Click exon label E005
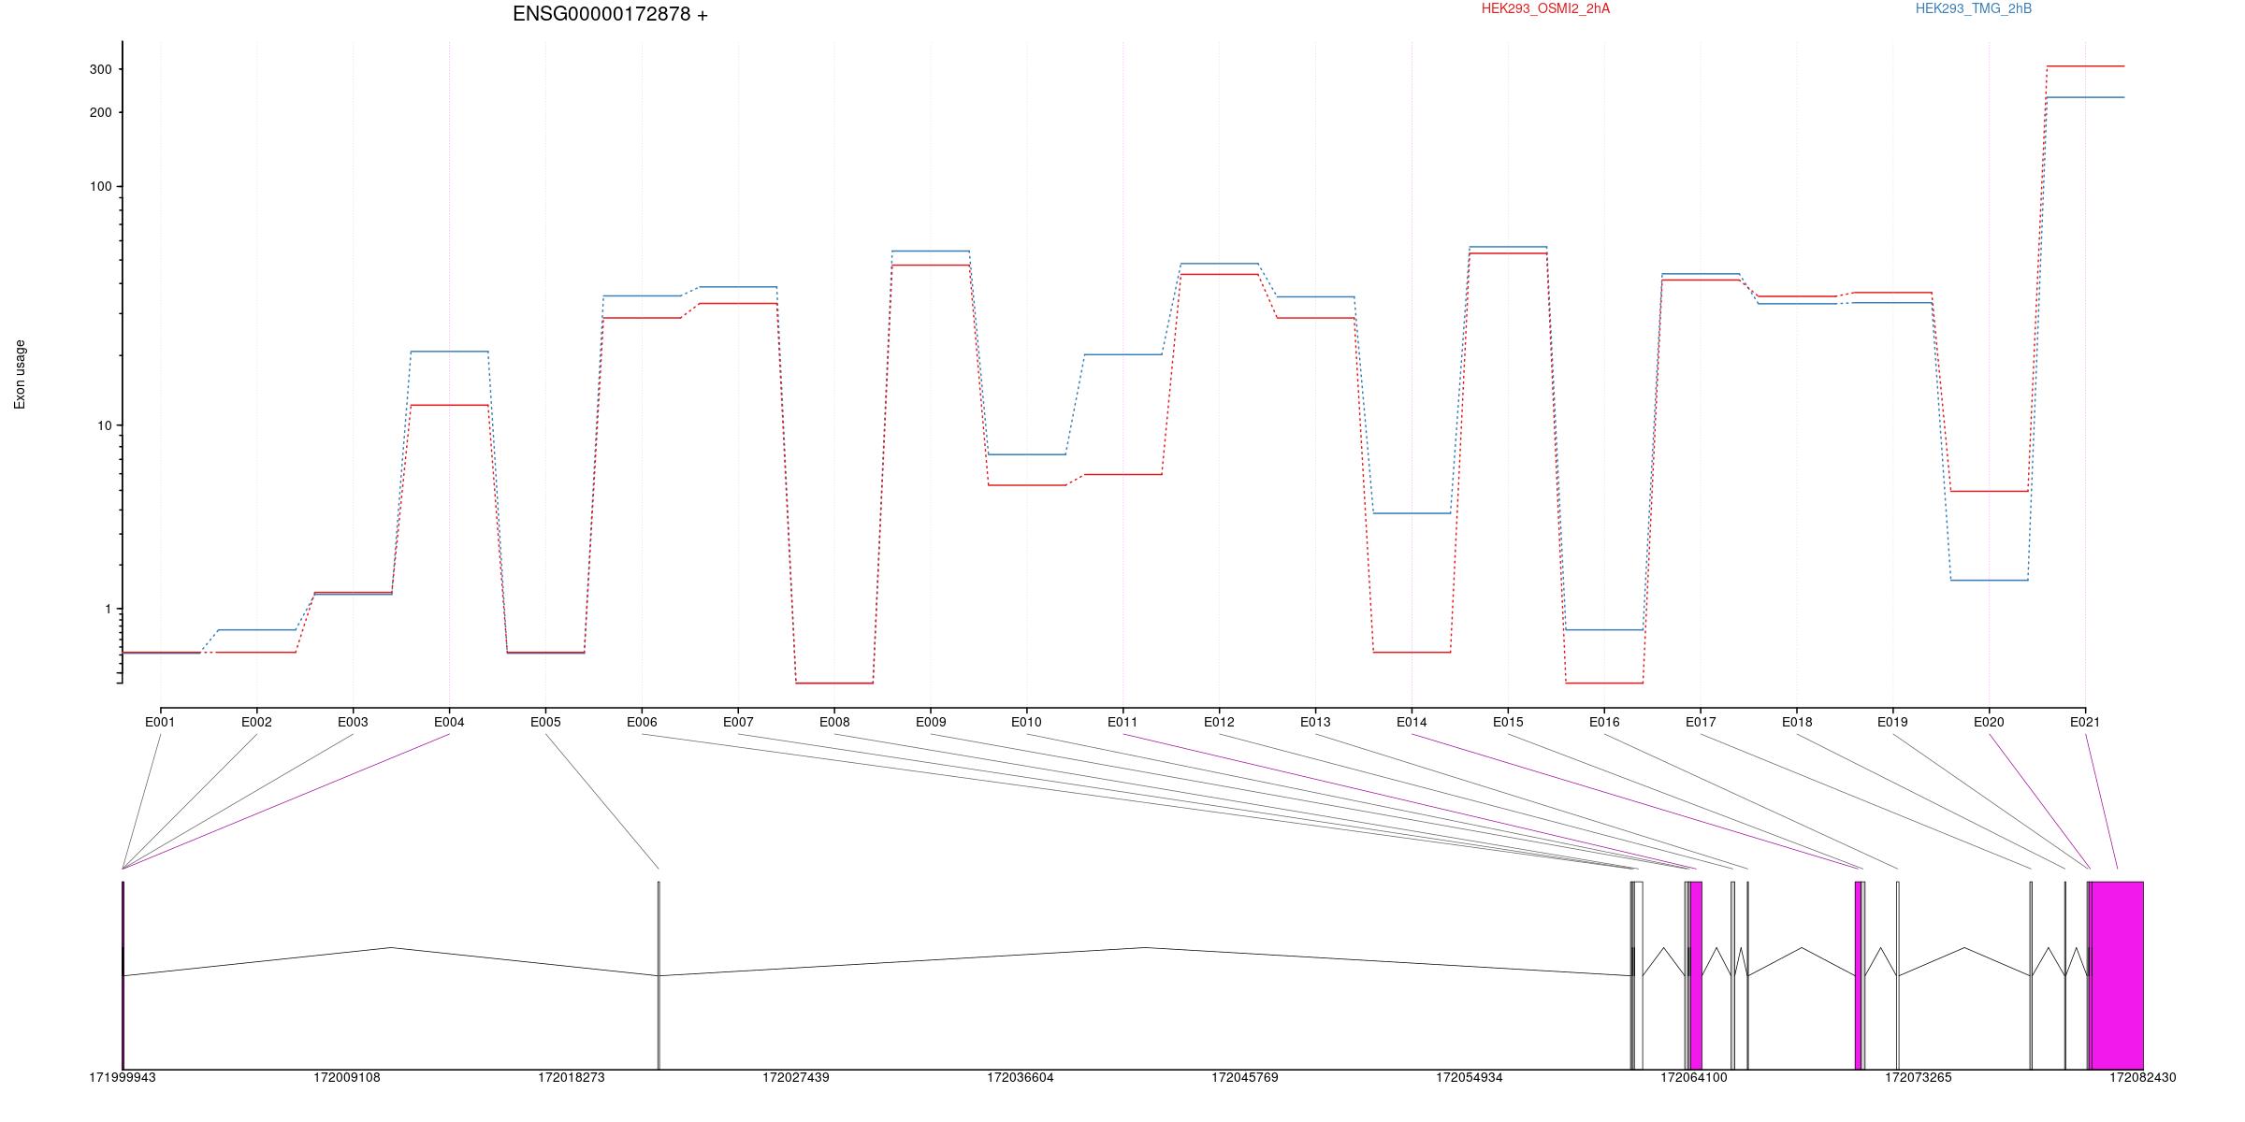 [x=545, y=722]
